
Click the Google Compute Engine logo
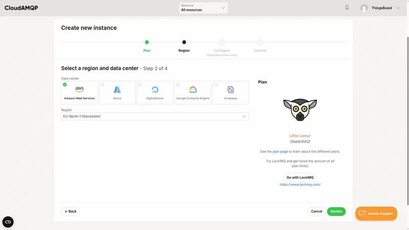tap(193, 90)
